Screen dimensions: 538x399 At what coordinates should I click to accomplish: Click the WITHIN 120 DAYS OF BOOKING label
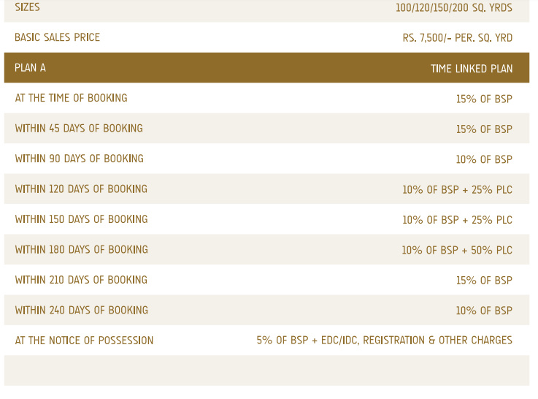pyautogui.click(x=81, y=189)
